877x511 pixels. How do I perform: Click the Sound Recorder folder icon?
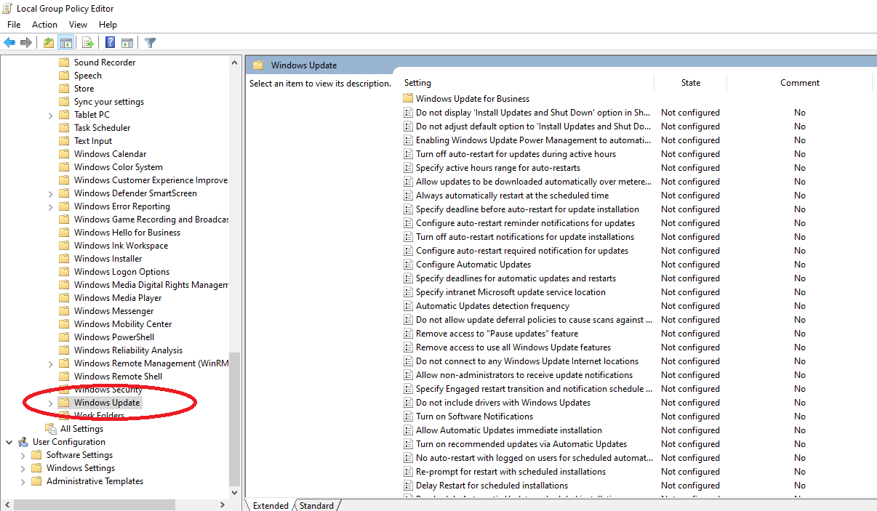(64, 63)
